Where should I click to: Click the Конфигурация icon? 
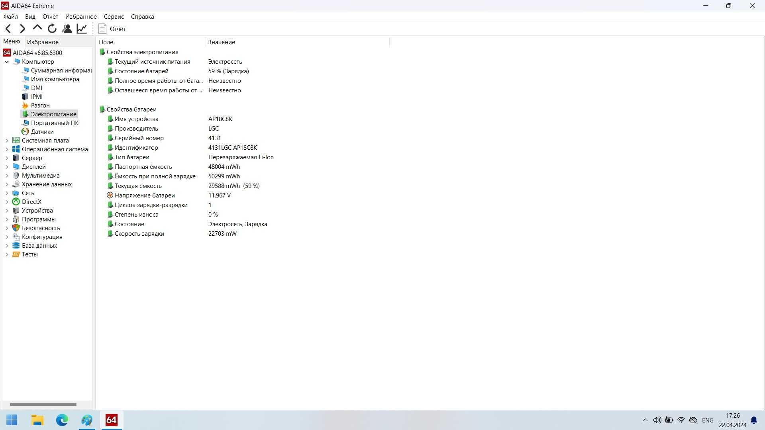click(x=16, y=237)
